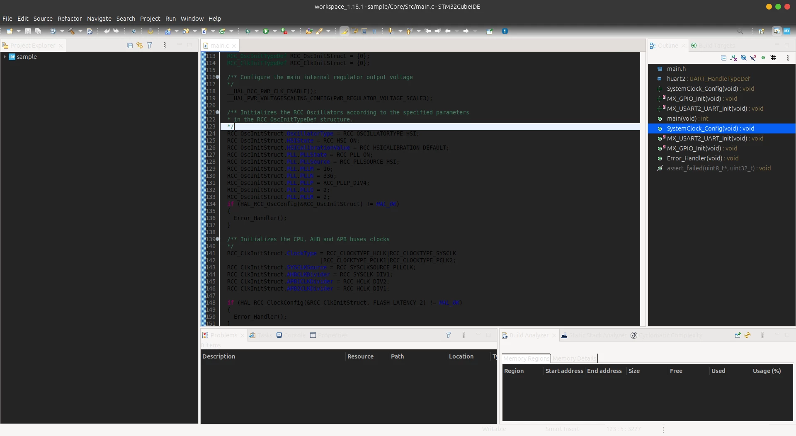Switch to the MX Device Configuration perspective
The width and height of the screenshot is (796, 436).
click(x=787, y=31)
